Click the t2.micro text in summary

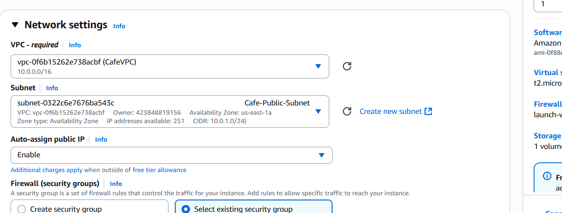click(548, 83)
